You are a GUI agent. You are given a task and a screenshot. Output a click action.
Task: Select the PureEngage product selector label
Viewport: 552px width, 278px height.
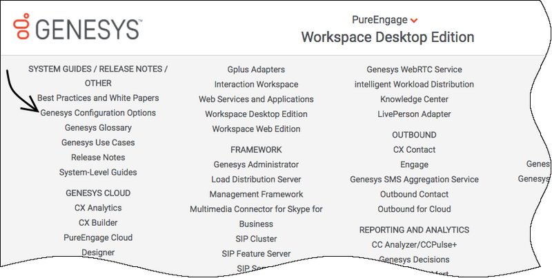coord(379,20)
